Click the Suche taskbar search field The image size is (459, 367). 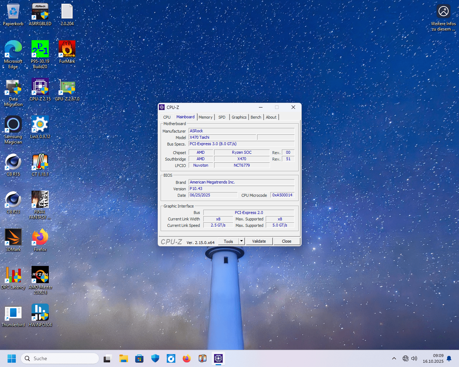[60, 358]
